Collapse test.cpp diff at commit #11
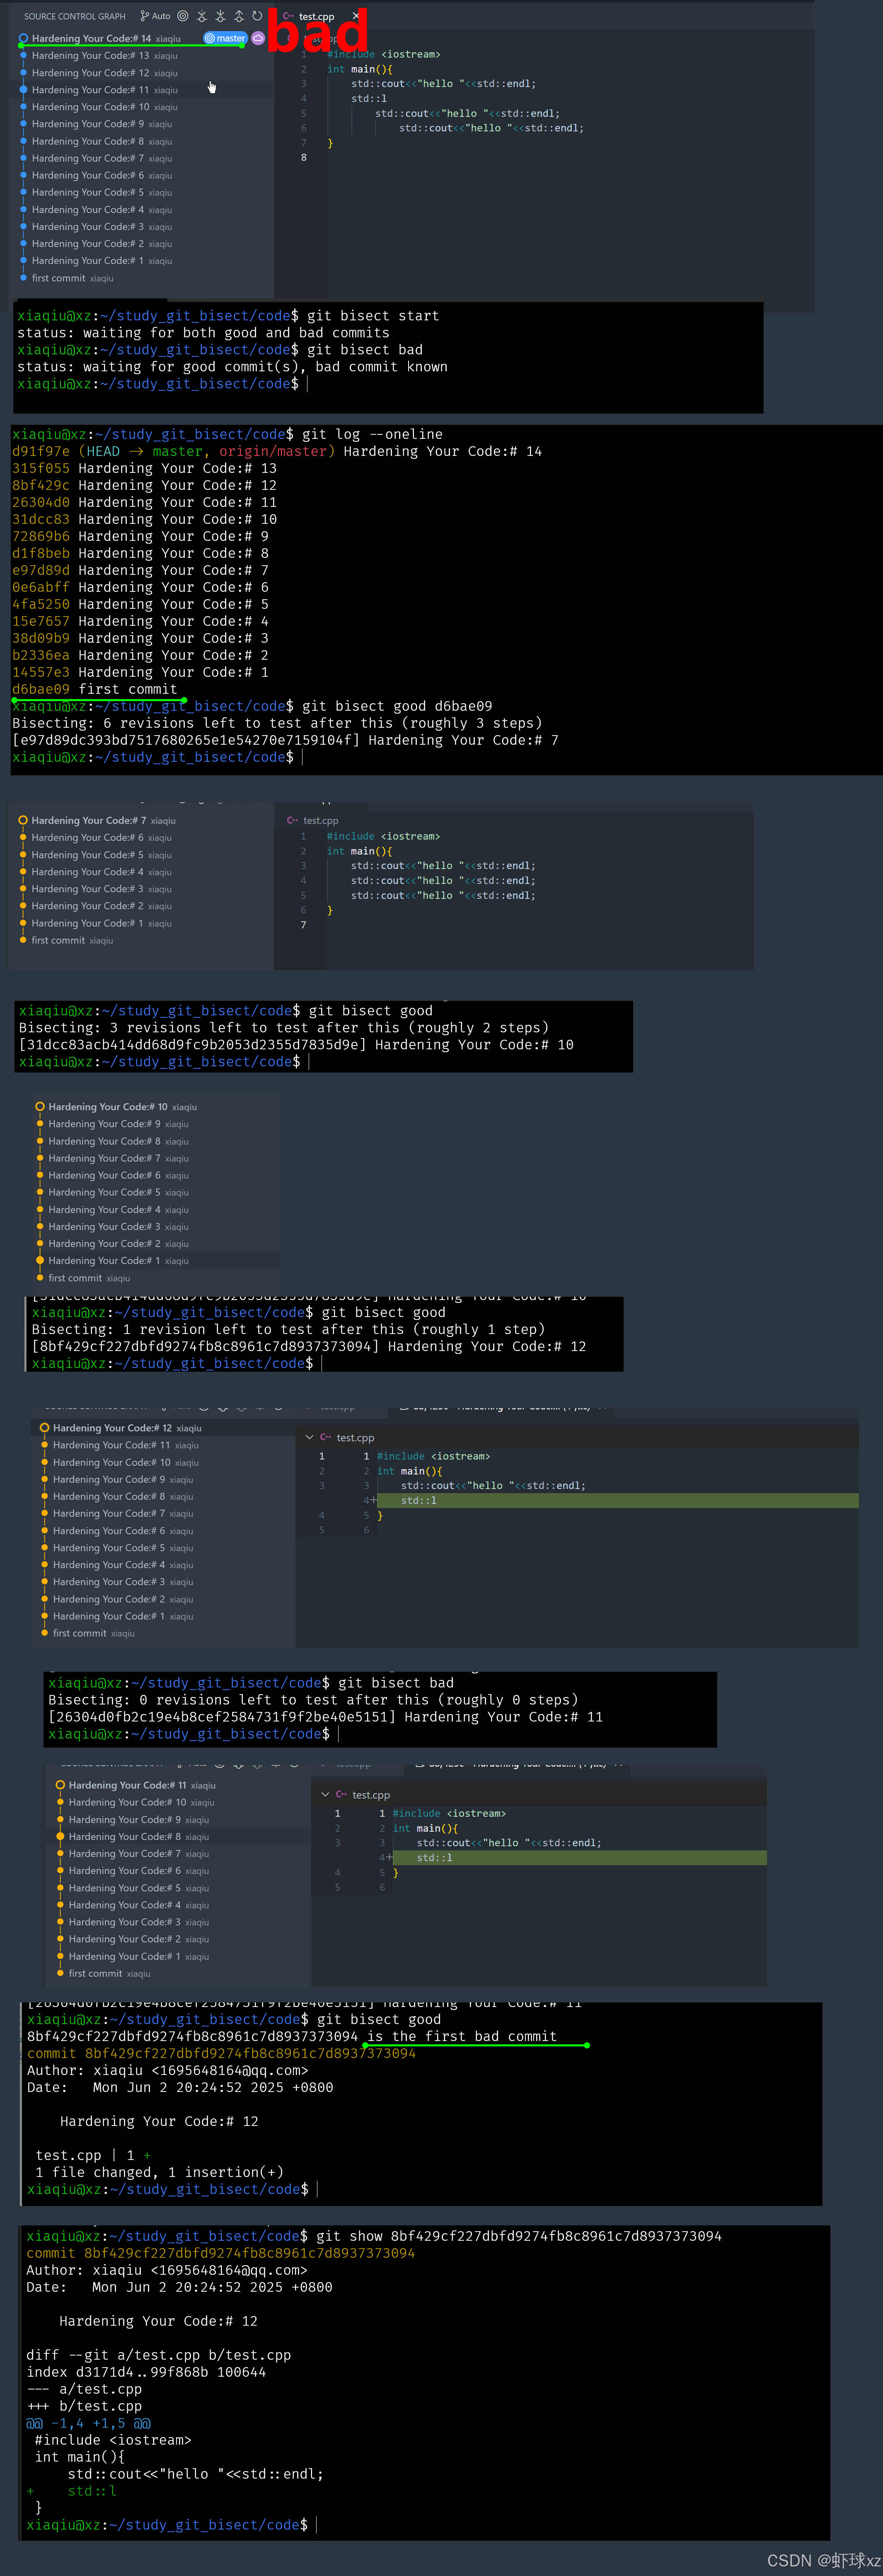 325,1794
